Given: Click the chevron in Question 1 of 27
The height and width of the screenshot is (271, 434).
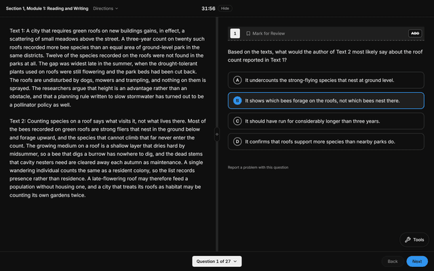Looking at the screenshot, I should [x=235, y=262].
